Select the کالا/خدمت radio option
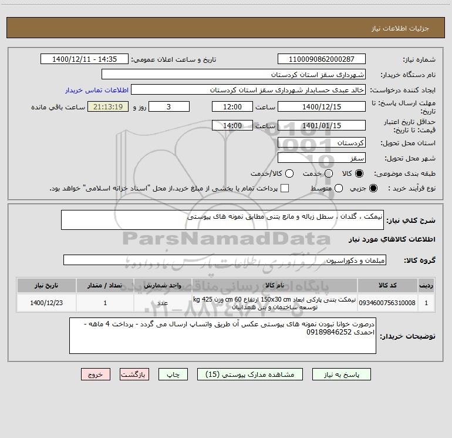The width and height of the screenshot is (452, 438). coord(289,173)
